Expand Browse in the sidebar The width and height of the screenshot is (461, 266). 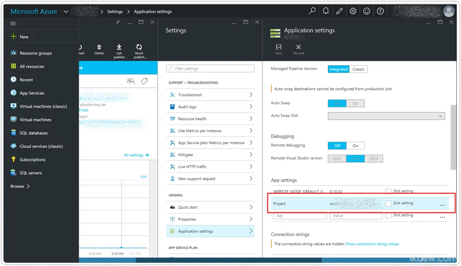20,186
